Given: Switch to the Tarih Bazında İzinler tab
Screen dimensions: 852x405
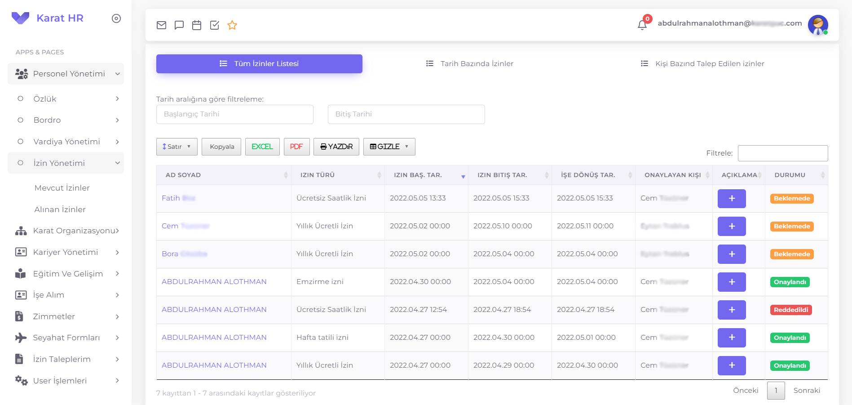Looking at the screenshot, I should [x=469, y=63].
